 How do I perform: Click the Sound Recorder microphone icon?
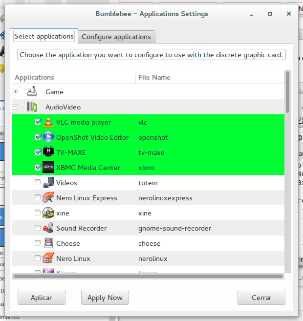click(x=48, y=228)
